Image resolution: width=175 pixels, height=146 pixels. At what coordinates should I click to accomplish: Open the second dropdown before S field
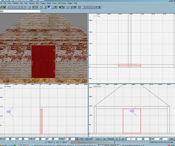click(x=150, y=139)
